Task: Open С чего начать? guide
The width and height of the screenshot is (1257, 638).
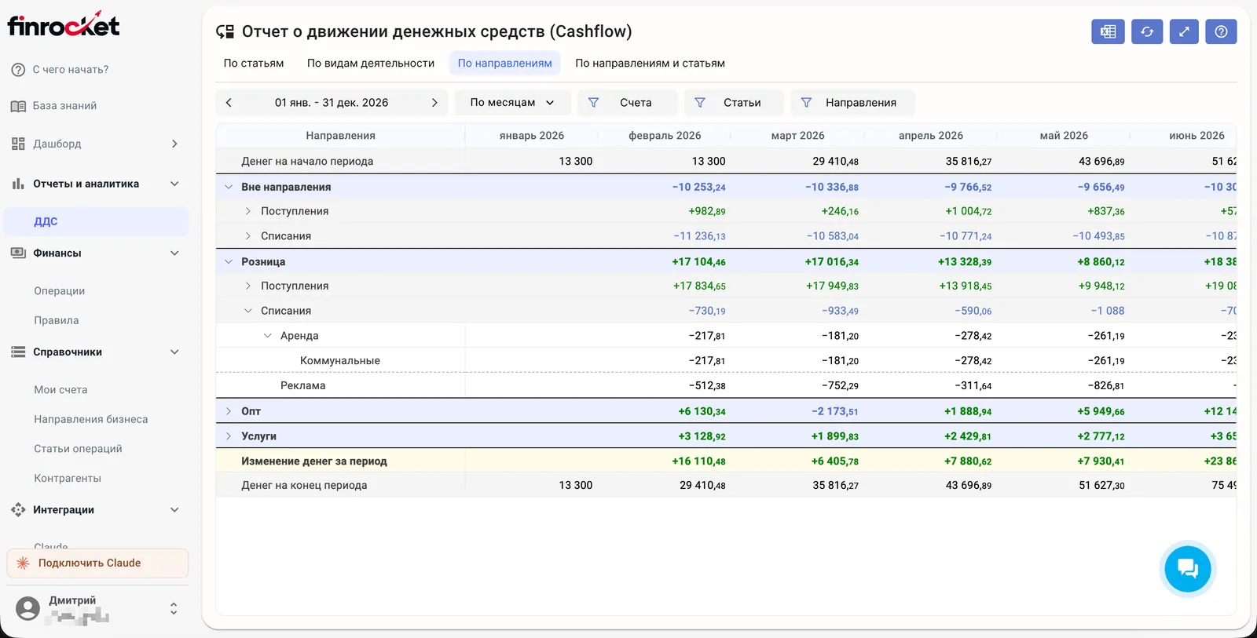Action: (94, 70)
